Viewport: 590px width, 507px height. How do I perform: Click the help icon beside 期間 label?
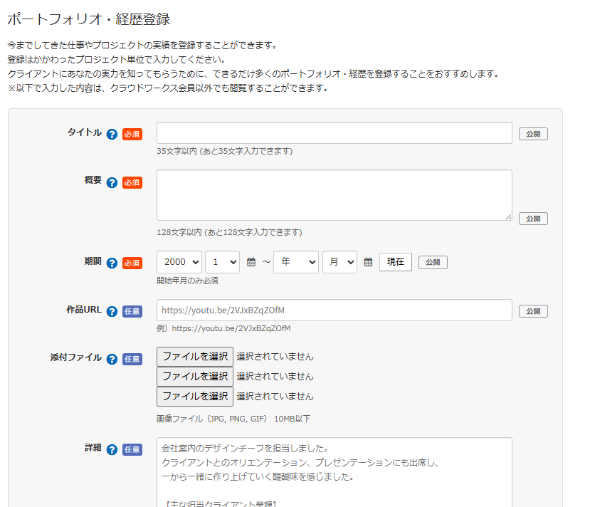click(x=112, y=263)
